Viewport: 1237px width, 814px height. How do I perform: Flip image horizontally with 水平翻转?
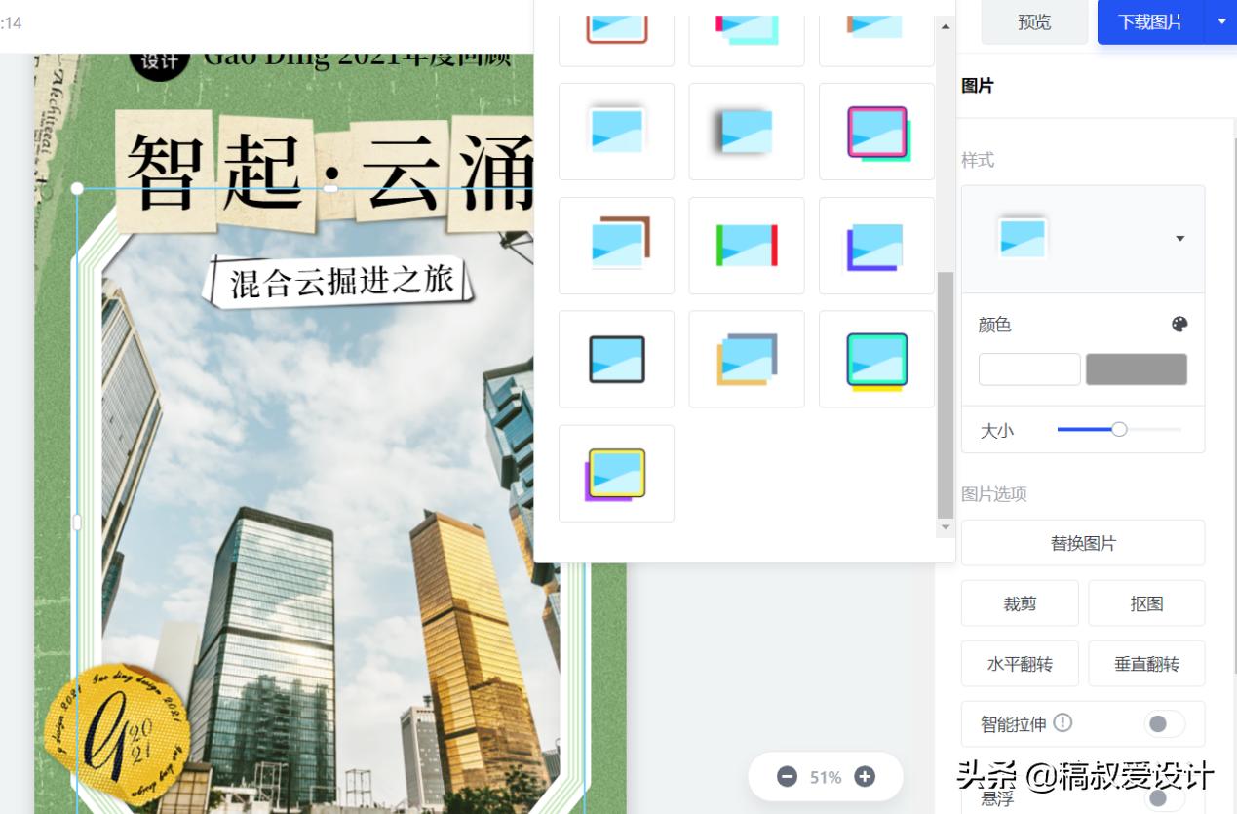click(1020, 663)
